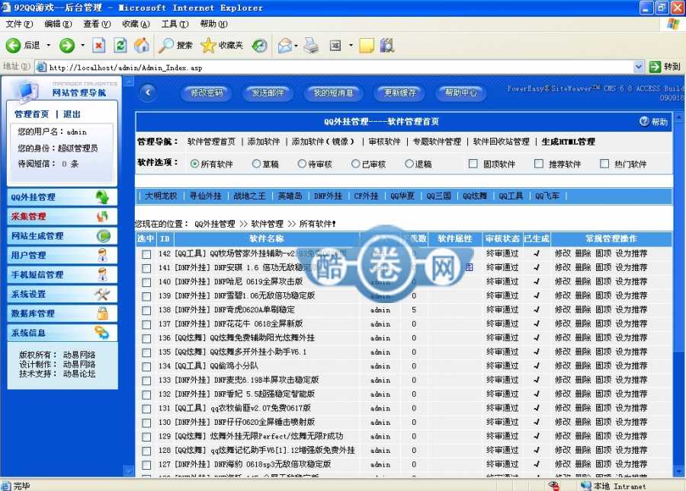
Task: Click the Print icon in toolbar
Action: (312, 46)
